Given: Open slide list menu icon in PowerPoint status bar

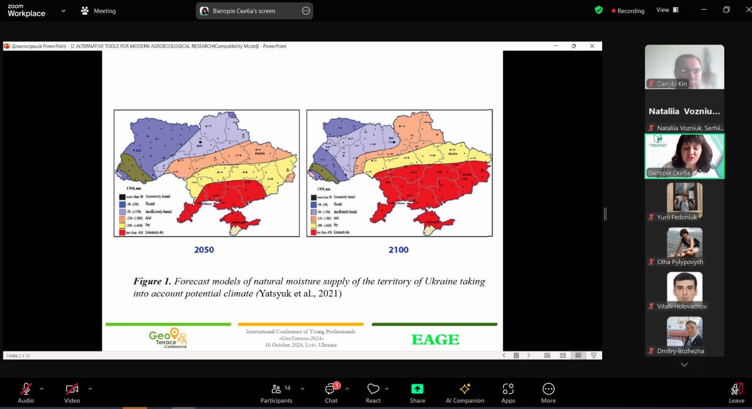Looking at the screenshot, I should pos(516,356).
